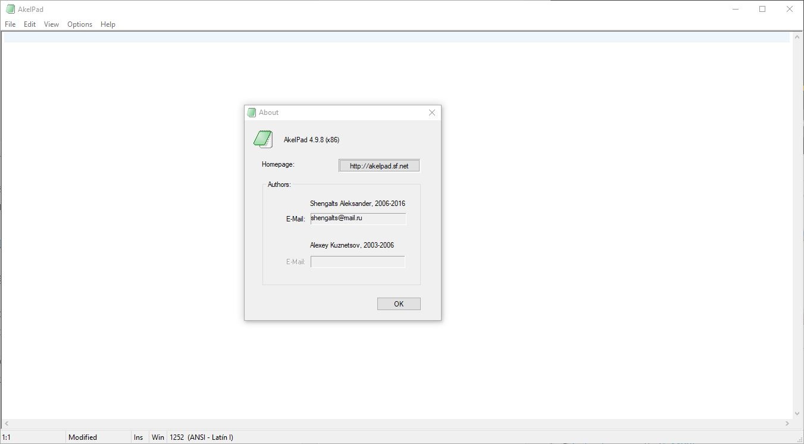Screen dimensions: 804x444
Task: Click OK to dismiss About dialog
Action: pyautogui.click(x=399, y=304)
